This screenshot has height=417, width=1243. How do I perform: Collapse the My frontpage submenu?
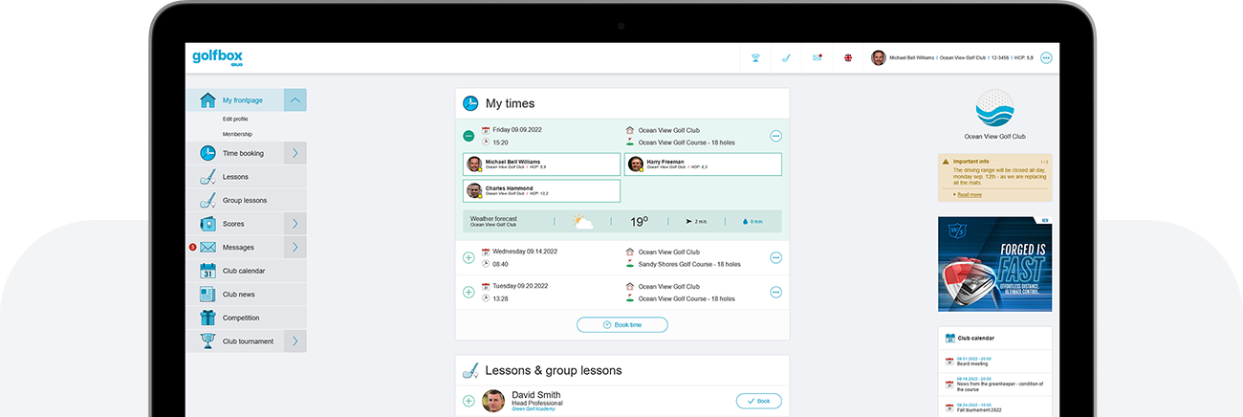[x=295, y=99]
